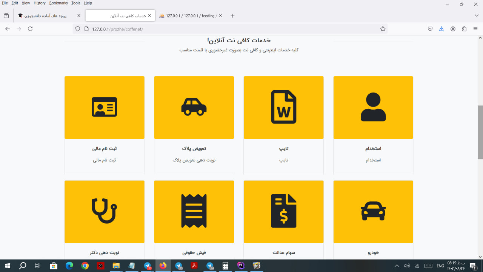
Task: Click the shield icon in the address bar
Action: pos(78,29)
